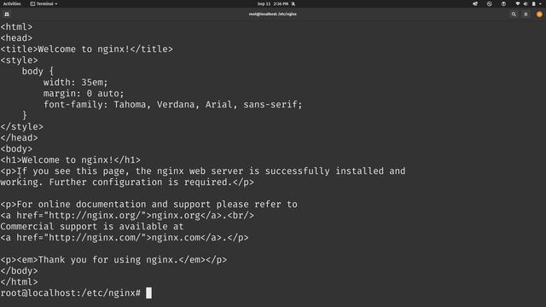The image size is (546, 307).
Task: Open terminal search with the magnifier icon
Action: point(514,14)
